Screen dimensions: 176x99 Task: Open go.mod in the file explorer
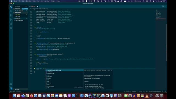click(x=21, y=15)
